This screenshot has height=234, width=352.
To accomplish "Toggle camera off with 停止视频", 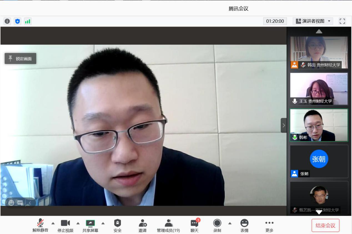I will [x=65, y=225].
